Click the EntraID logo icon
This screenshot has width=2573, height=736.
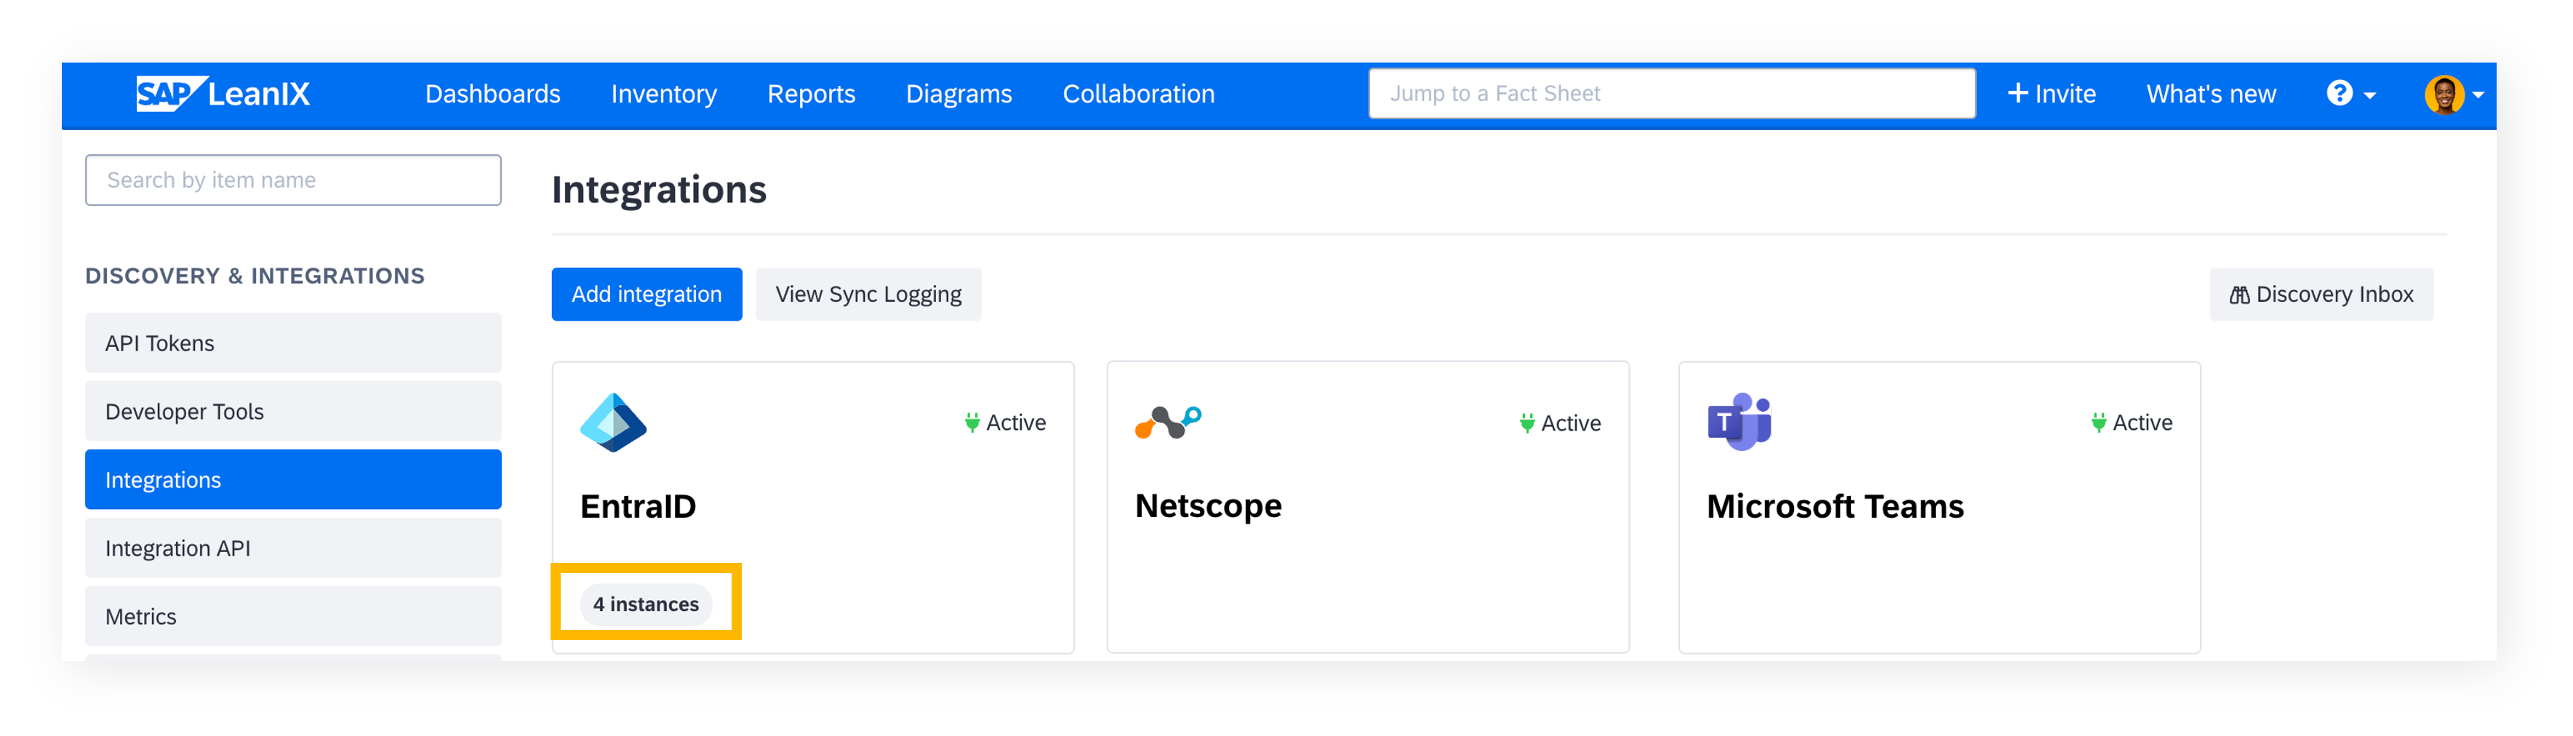[612, 423]
